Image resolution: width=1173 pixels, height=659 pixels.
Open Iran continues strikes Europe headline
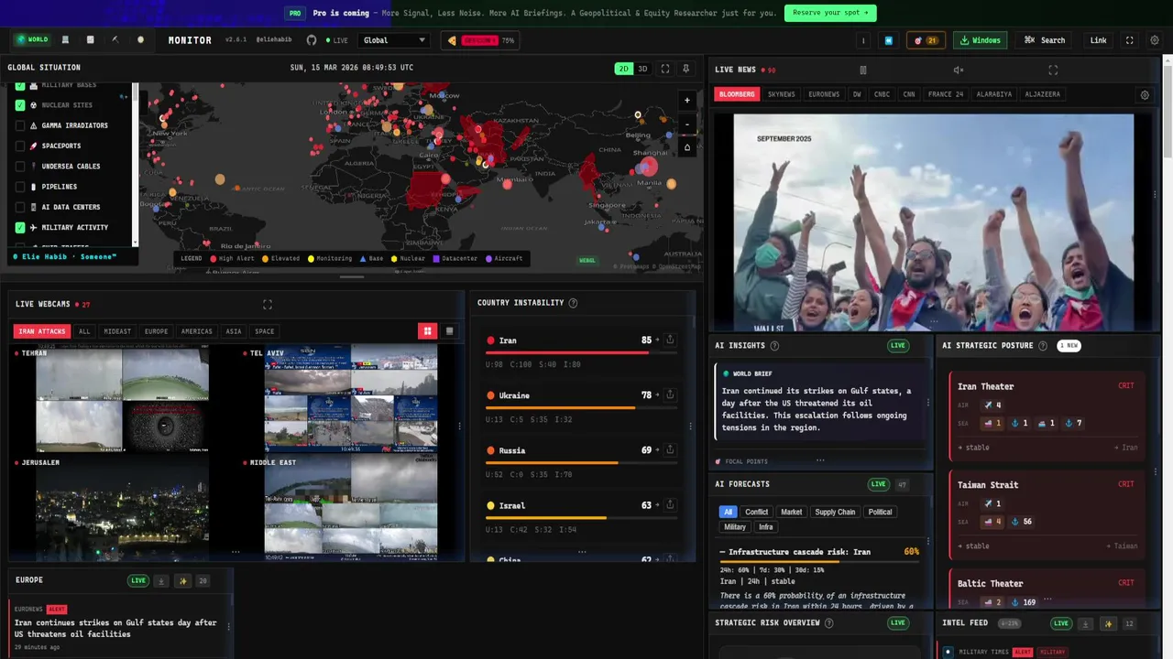[x=115, y=628]
